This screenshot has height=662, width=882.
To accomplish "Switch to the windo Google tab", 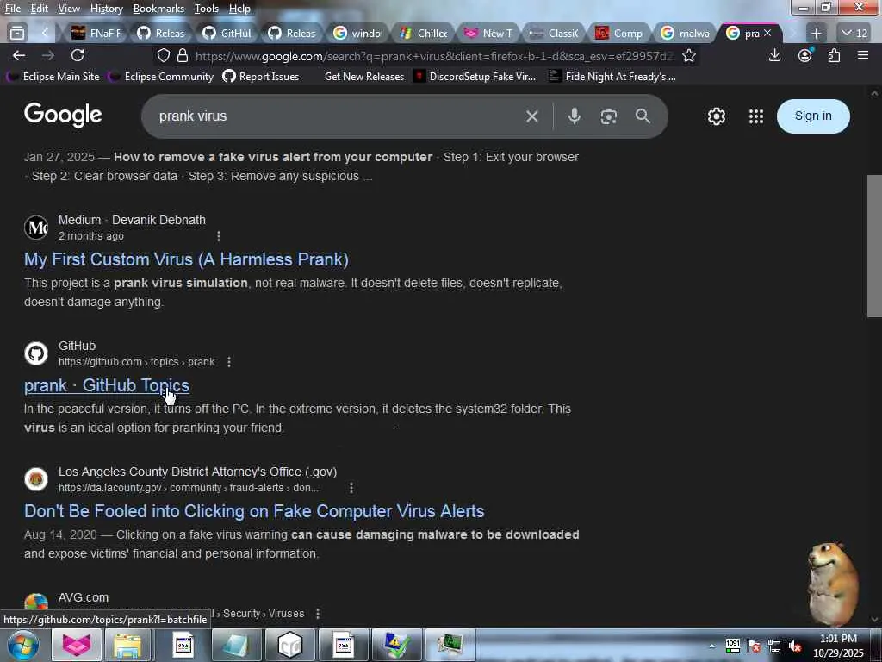I will (357, 34).
